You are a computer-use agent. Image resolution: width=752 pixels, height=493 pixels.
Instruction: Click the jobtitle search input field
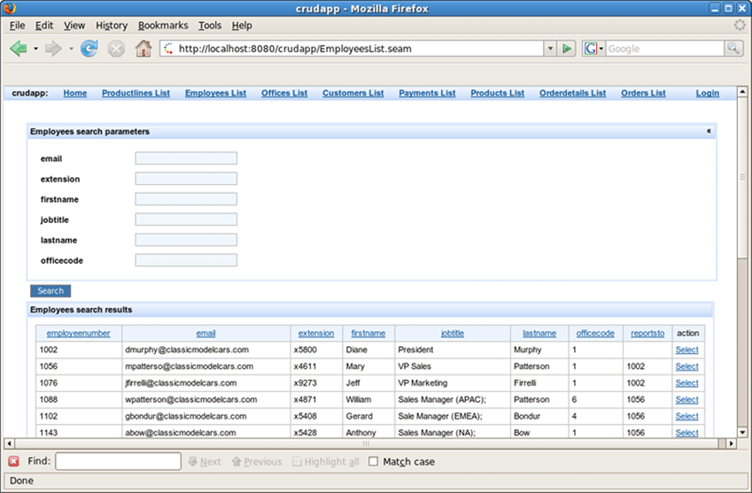(x=186, y=220)
